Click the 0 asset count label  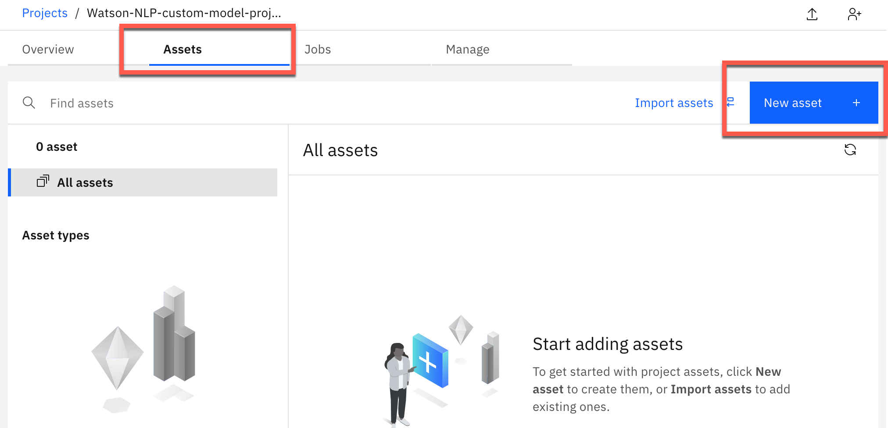point(57,146)
